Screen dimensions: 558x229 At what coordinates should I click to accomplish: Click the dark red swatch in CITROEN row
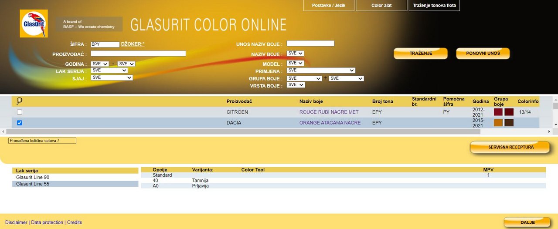click(x=509, y=112)
